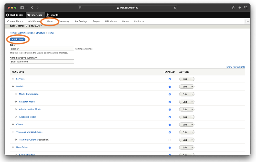Screen dimensions: 256x162
Task: Click the Safari sidebar toggle icon
Action: tap(22, 8)
